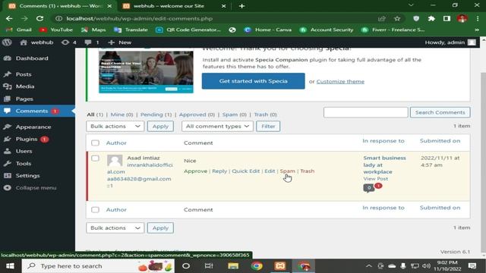The width and height of the screenshot is (486, 273).
Task: Click Search Comments button
Action: pos(440,112)
